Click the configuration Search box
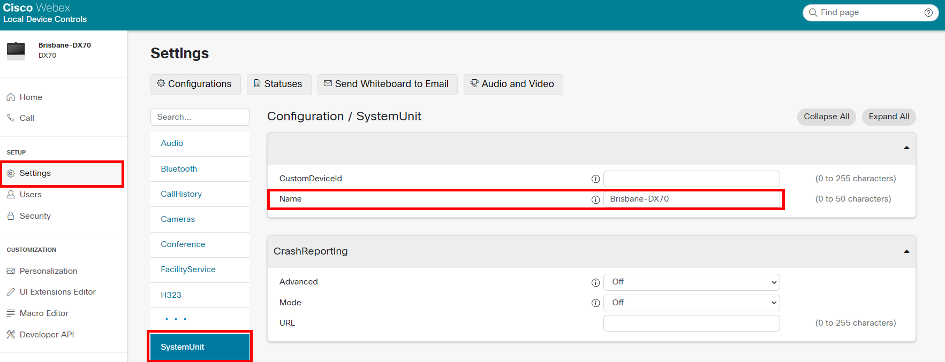Viewport: 945px width, 362px height. pyautogui.click(x=200, y=117)
